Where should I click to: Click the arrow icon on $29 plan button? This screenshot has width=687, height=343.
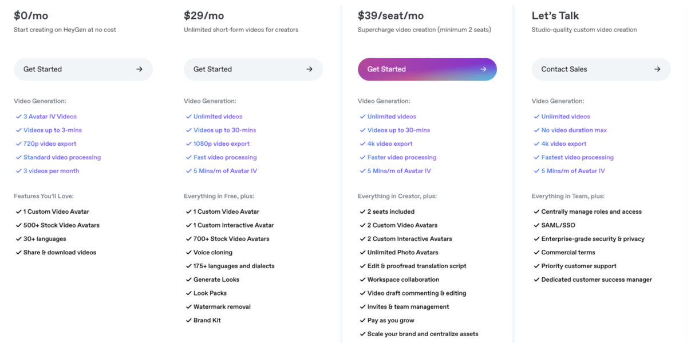(x=309, y=69)
